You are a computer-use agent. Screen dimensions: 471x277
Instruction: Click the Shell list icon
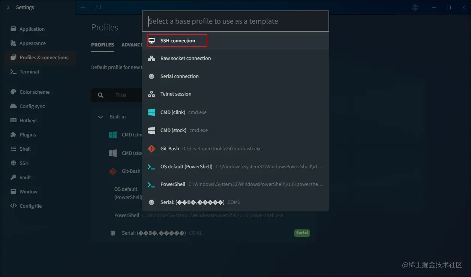[x=13, y=149]
